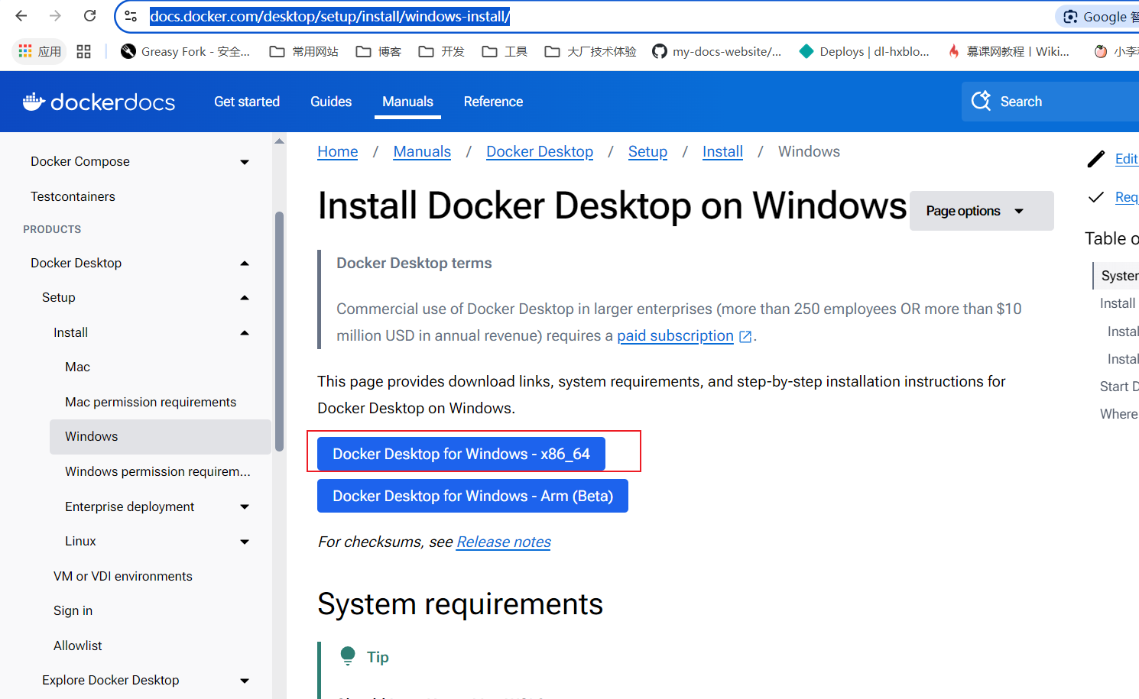Open the 工具 bookmark folder
This screenshot has height=699, width=1139.
(505, 51)
